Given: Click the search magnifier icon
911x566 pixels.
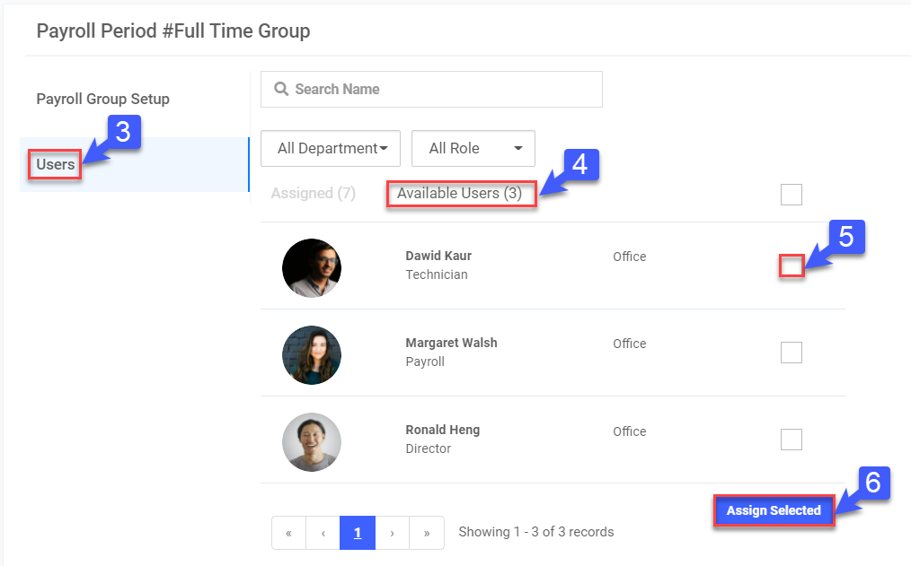Looking at the screenshot, I should pyautogui.click(x=281, y=90).
